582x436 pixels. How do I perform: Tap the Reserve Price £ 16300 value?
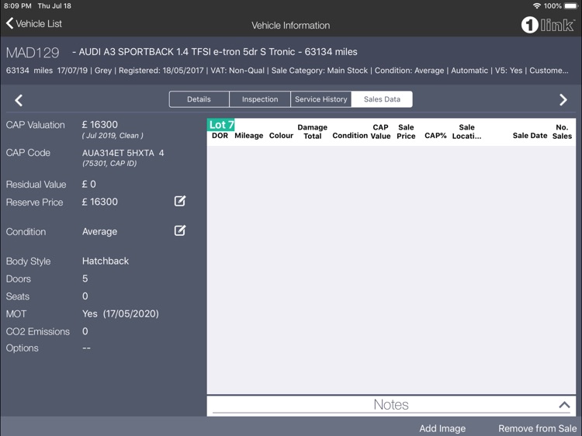click(100, 202)
